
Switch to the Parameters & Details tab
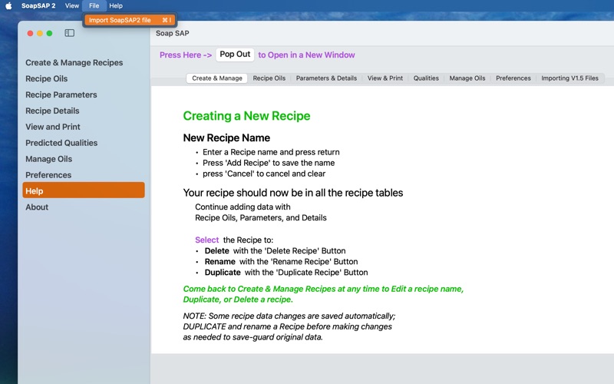click(x=326, y=78)
